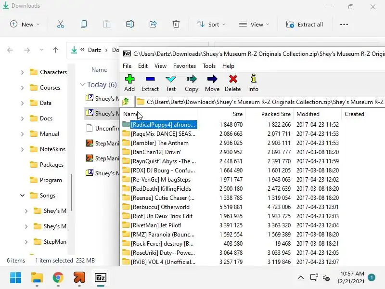Image resolution: width=385 pixels, height=289 pixels.
Task: Click the 7-Zip Info button
Action: click(253, 83)
